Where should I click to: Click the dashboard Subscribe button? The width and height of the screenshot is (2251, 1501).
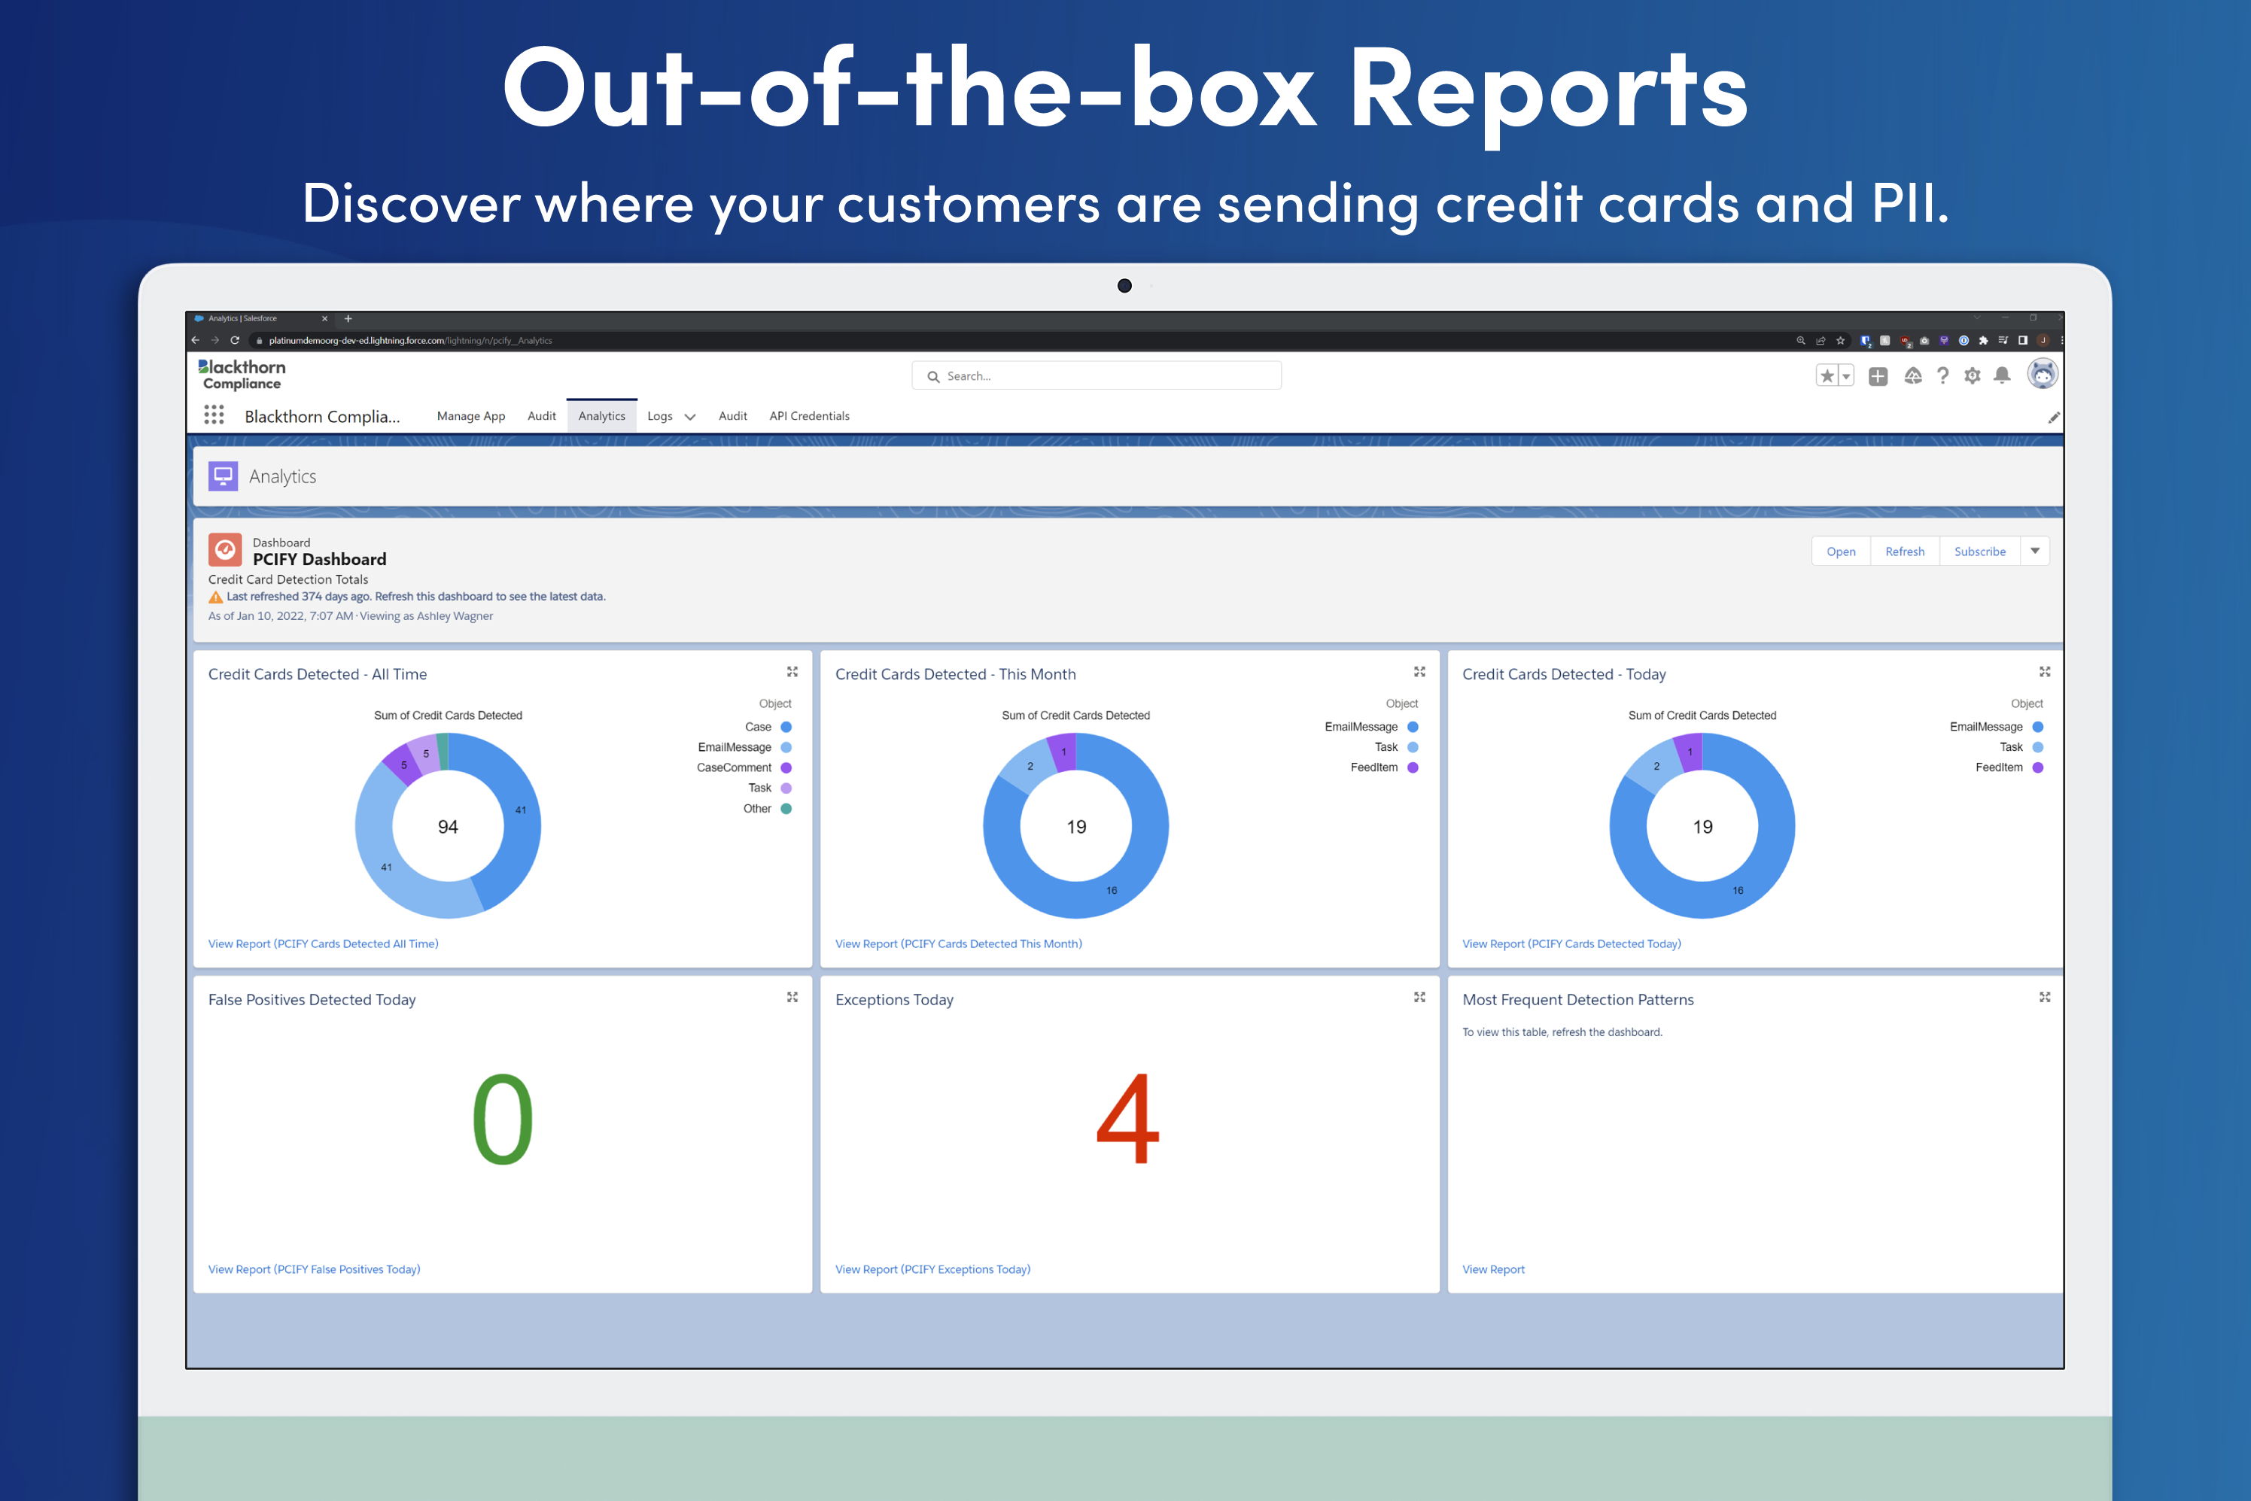(x=1979, y=551)
